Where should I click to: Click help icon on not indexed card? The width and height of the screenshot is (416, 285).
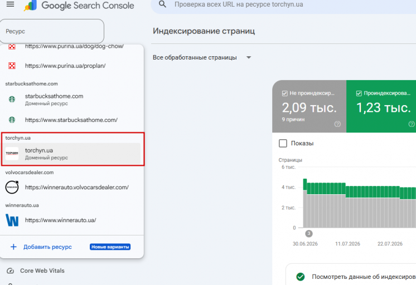(x=337, y=124)
